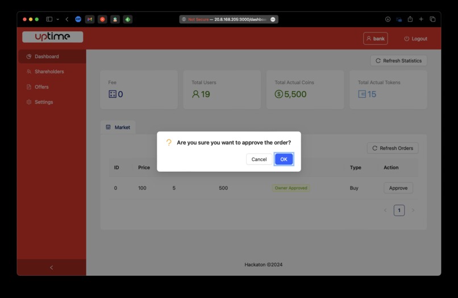This screenshot has width=458, height=298.
Task: Click the Action column header
Action: [391, 167]
